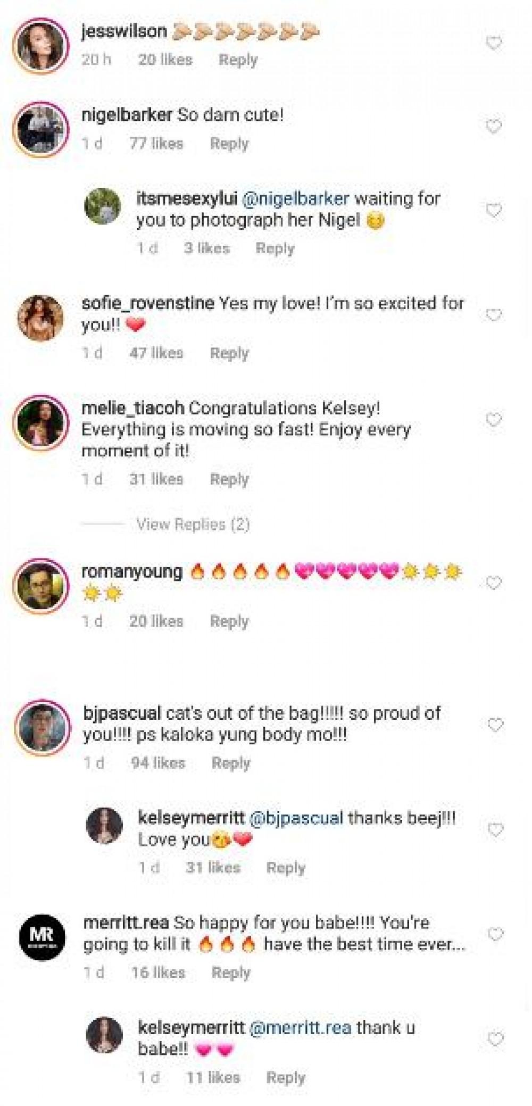The image size is (532, 1106).
Task: View the 94 likes on bjpascual's comment
Action: pyautogui.click(x=158, y=763)
